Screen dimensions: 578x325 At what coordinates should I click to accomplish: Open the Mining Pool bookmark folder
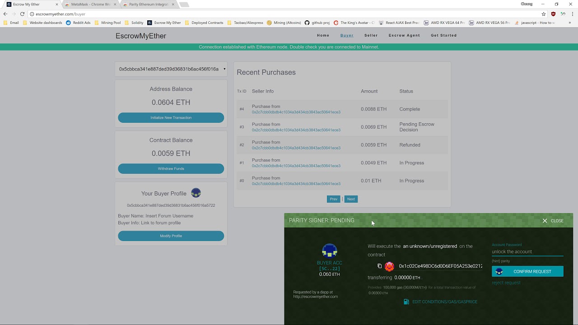pos(107,23)
